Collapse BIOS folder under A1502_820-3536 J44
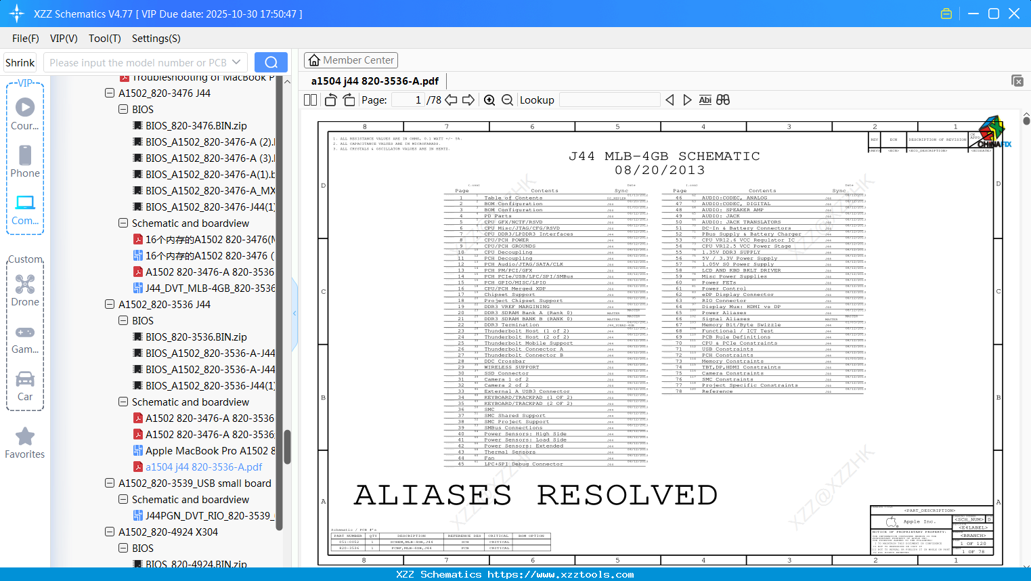 click(123, 320)
